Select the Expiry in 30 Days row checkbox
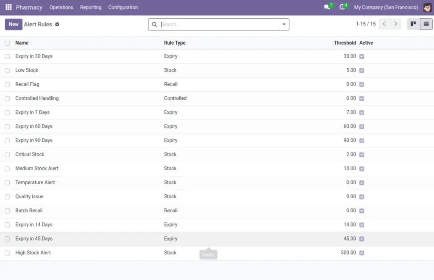 point(8,56)
